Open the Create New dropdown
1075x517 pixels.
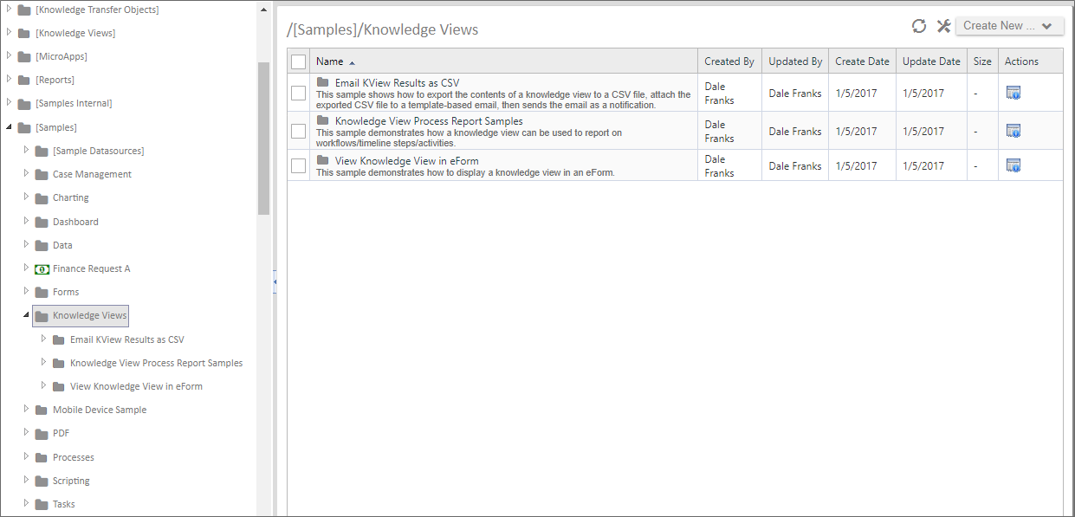(1009, 26)
